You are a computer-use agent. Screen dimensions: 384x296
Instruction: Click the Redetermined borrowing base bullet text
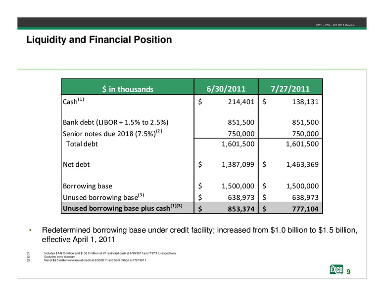[199, 235]
